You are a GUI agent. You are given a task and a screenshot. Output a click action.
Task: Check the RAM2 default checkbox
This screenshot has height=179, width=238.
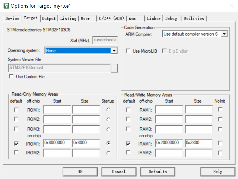[128, 119]
